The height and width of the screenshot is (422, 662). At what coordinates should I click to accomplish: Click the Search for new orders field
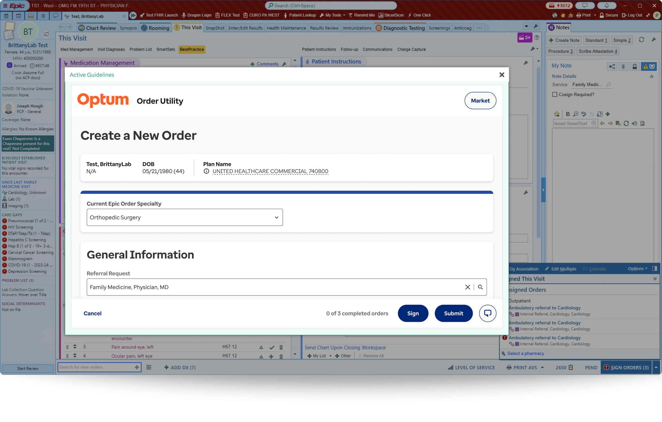(96, 367)
